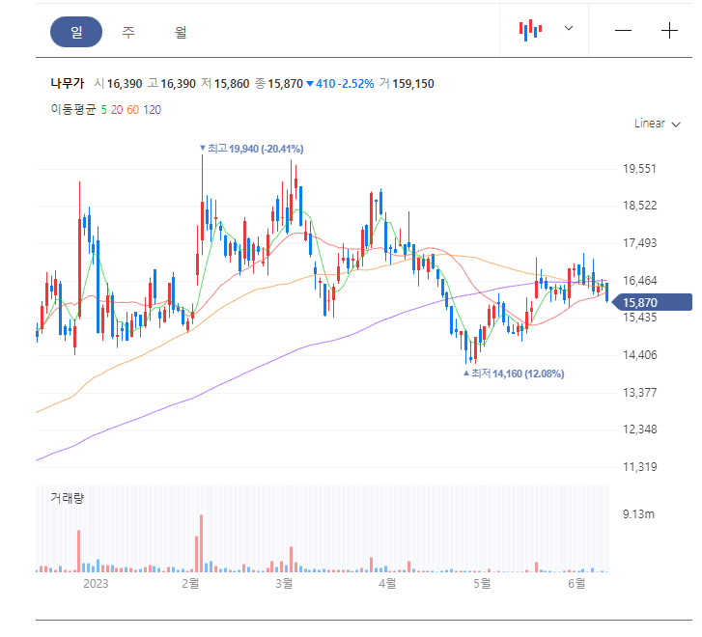Click the current price 15,870 tag

pos(652,303)
